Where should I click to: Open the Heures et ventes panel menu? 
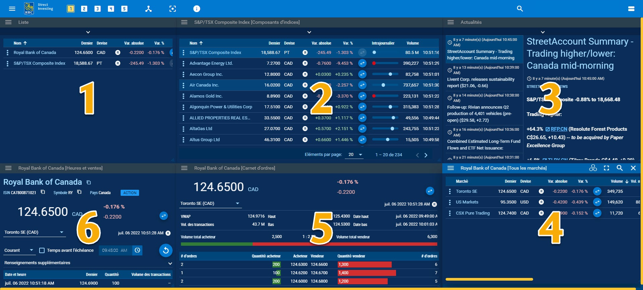(x=8, y=168)
